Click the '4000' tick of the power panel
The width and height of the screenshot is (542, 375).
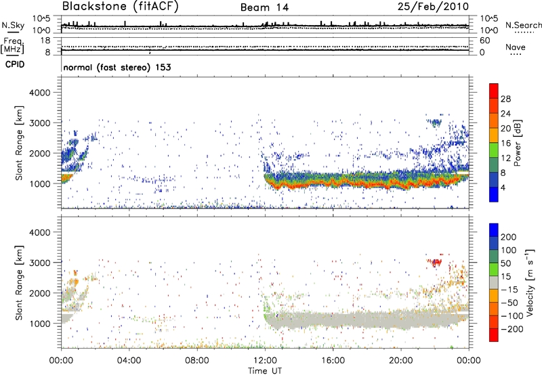(40, 93)
